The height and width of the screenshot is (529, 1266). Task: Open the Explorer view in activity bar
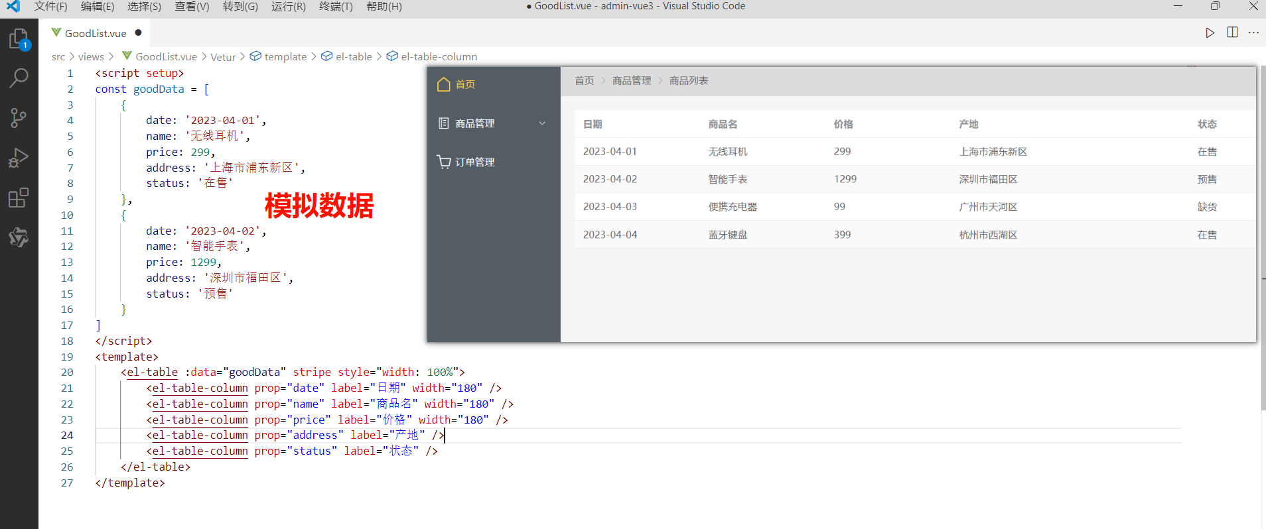[19, 39]
